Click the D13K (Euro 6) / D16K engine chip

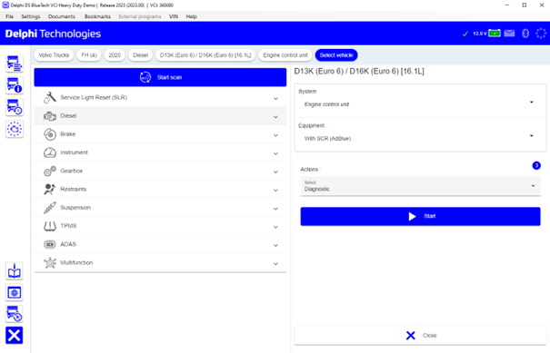[x=205, y=55]
